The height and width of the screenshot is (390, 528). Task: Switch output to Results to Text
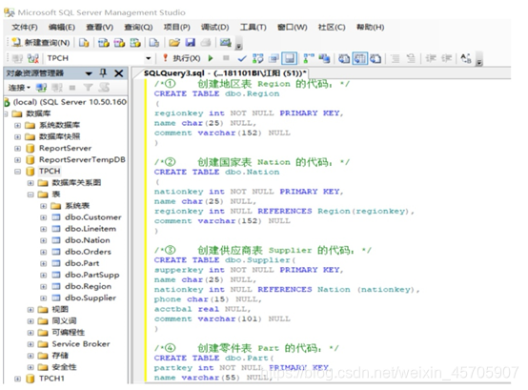coord(344,58)
